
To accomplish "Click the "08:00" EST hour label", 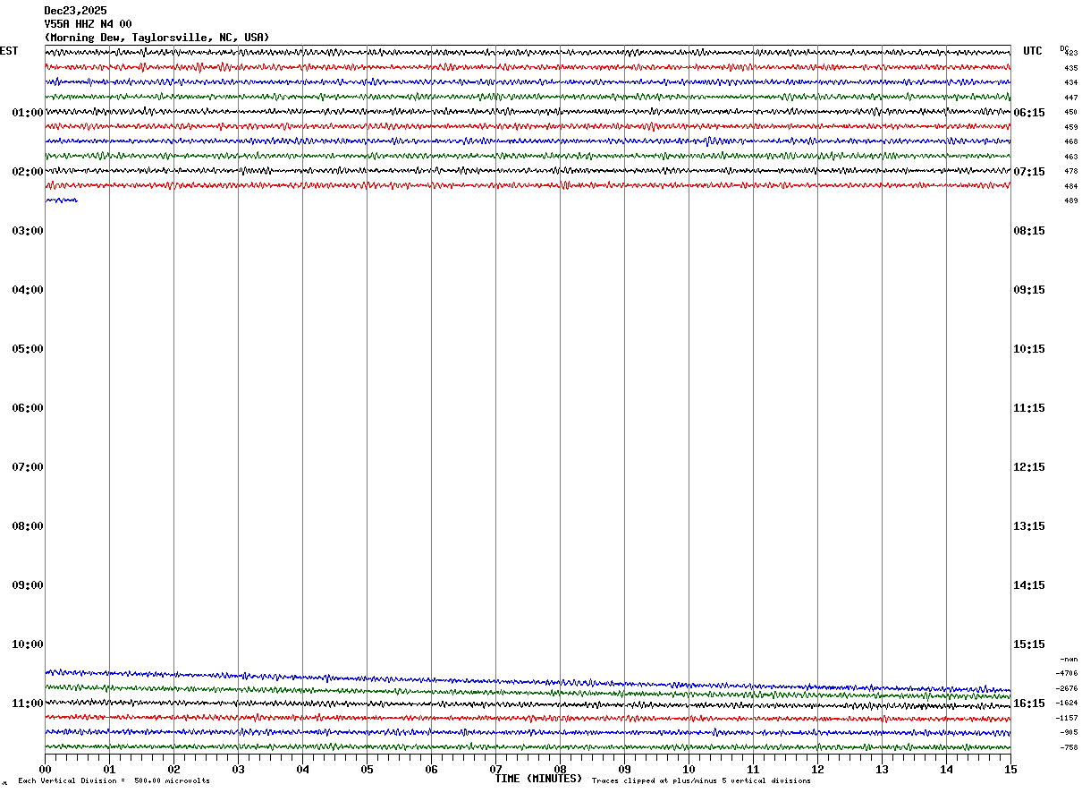I will (28, 526).
